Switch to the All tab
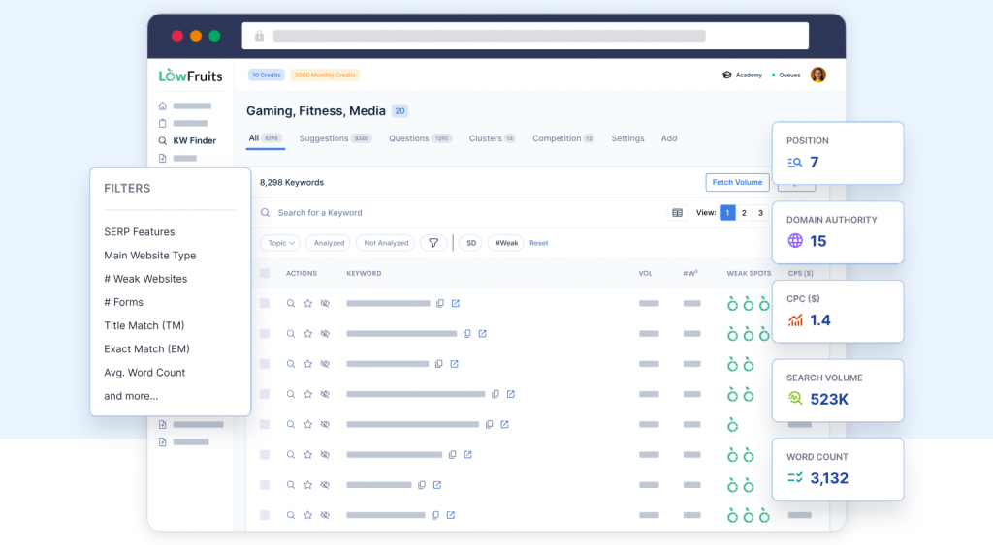This screenshot has height=545, width=993. pyautogui.click(x=265, y=138)
